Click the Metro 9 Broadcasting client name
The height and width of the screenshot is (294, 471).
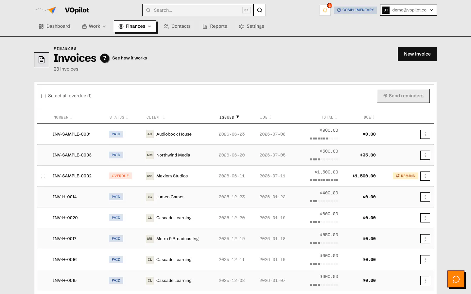pyautogui.click(x=177, y=239)
